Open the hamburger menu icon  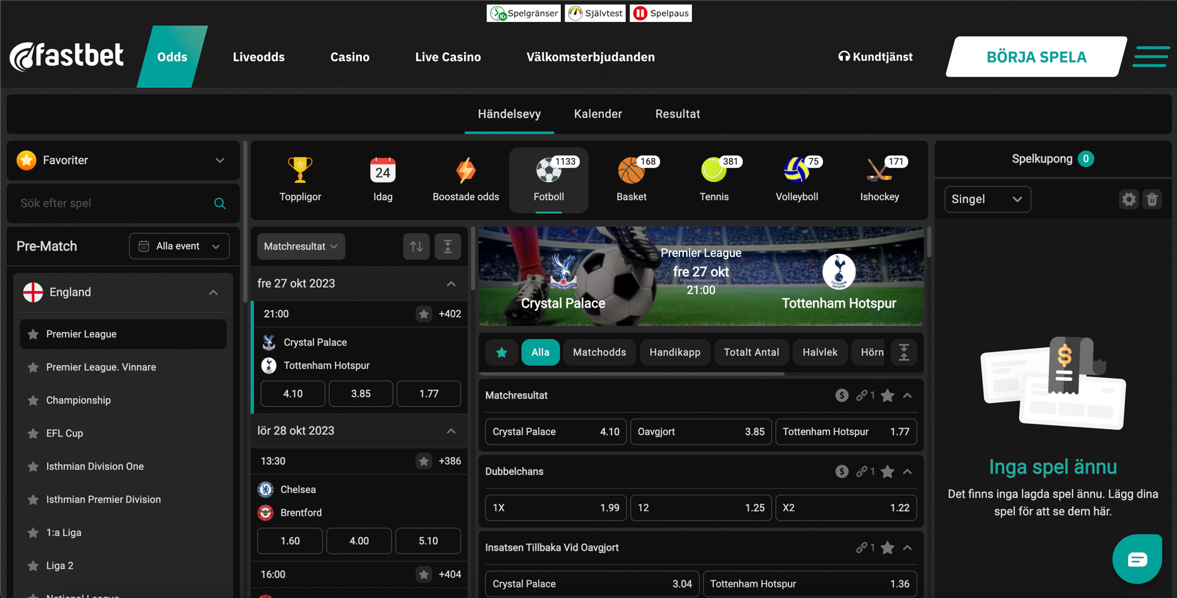coord(1151,57)
